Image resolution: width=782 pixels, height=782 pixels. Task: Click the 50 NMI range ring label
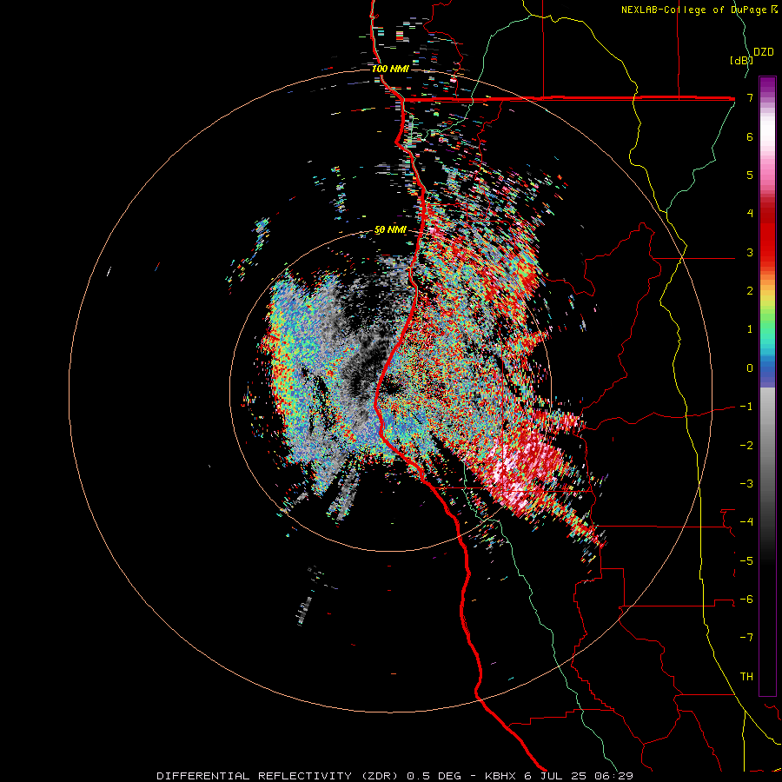click(x=390, y=229)
